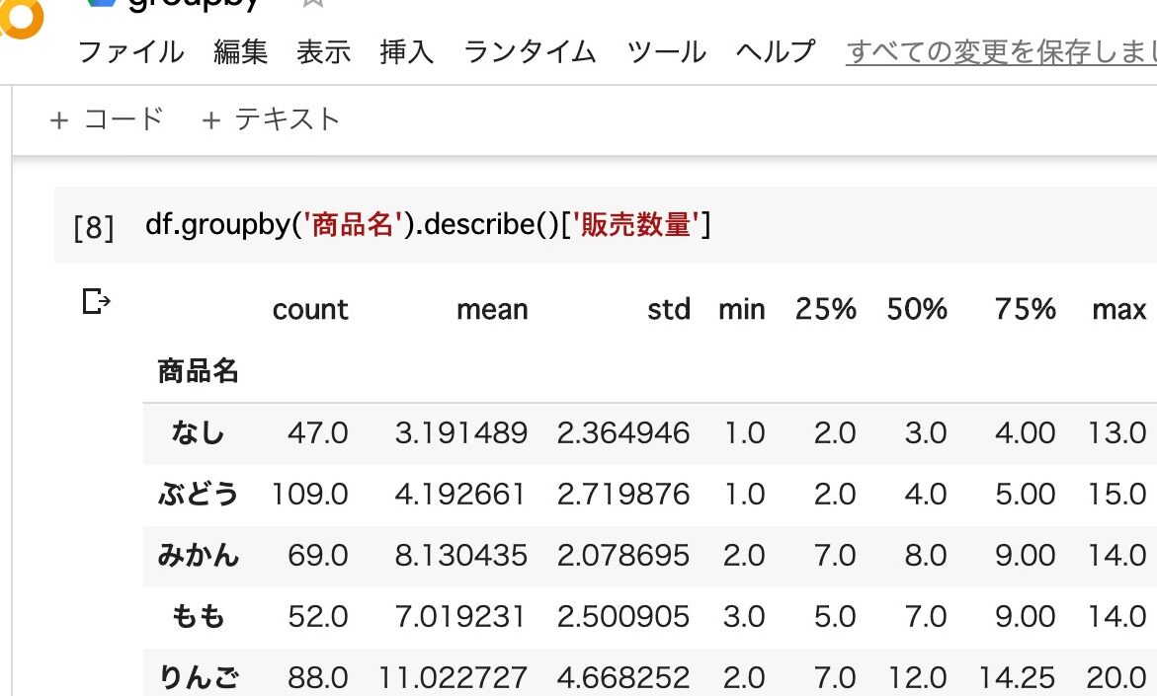Open the 挿入 menu

[407, 52]
